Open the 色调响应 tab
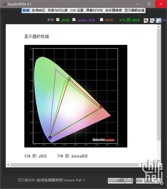167x189 pixels. [x=38, y=10]
